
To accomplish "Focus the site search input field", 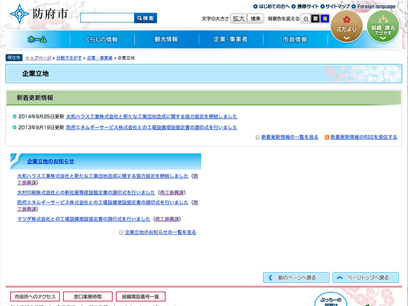I will [x=107, y=18].
